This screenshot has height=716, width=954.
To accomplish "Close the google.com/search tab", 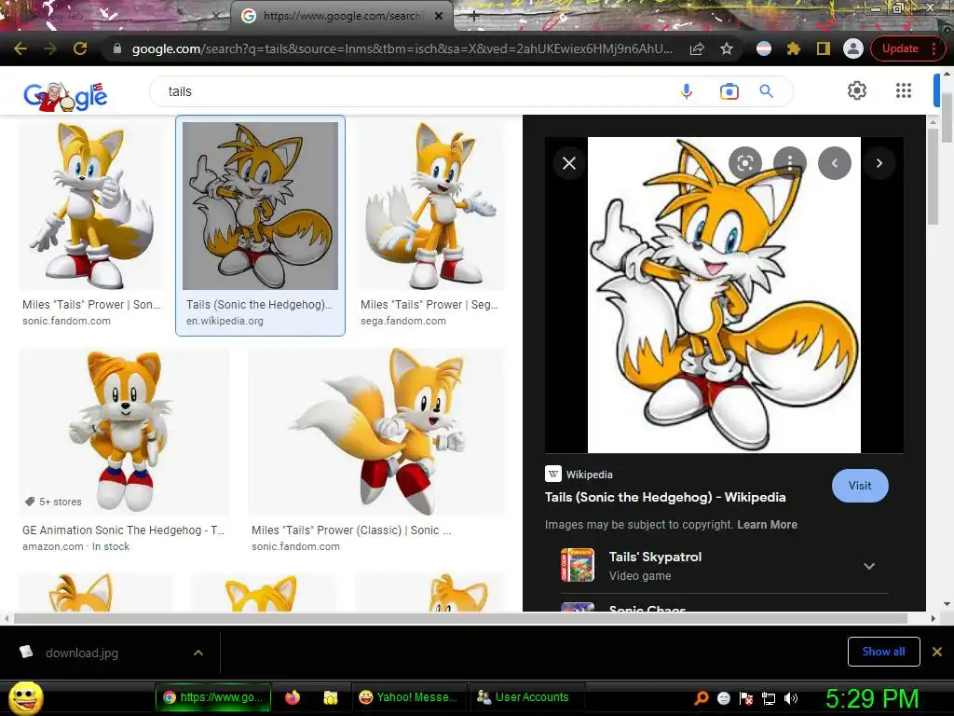I will (x=439, y=16).
